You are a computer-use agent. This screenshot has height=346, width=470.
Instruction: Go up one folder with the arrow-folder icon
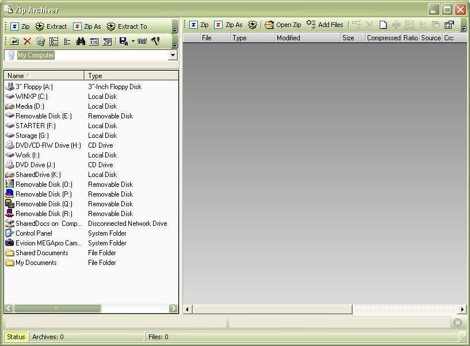point(14,41)
